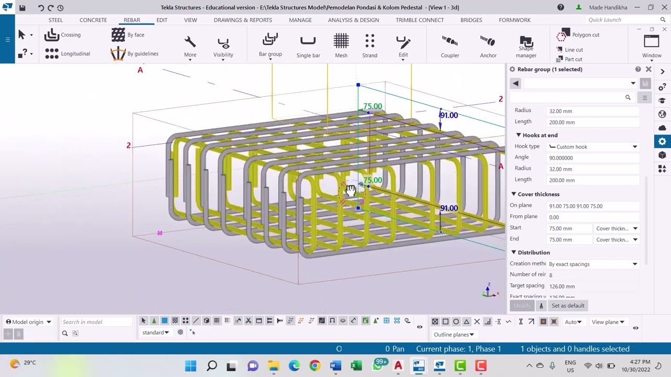671x377 pixels.
Task: Switch to DRAWINGS & REPORTS tab
Action: (243, 20)
